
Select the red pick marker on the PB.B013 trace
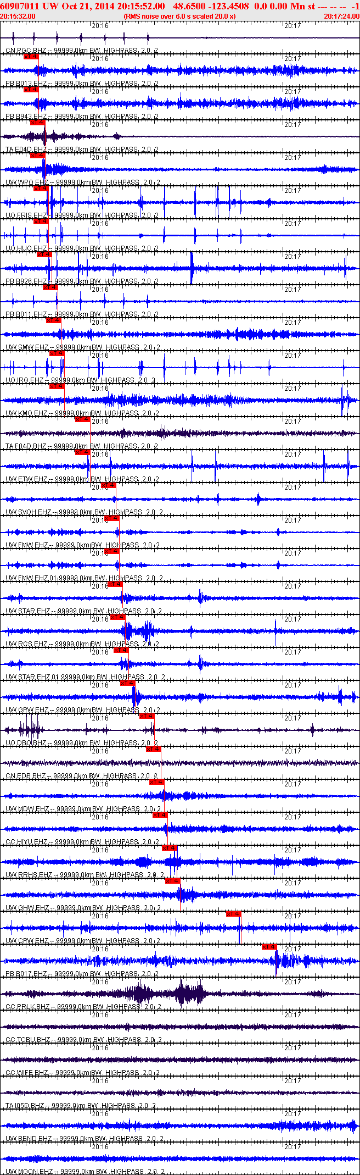click(x=31, y=56)
